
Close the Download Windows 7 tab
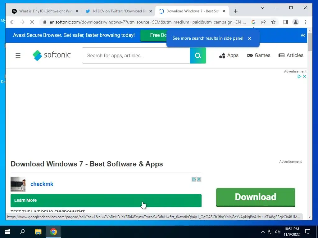224,11
